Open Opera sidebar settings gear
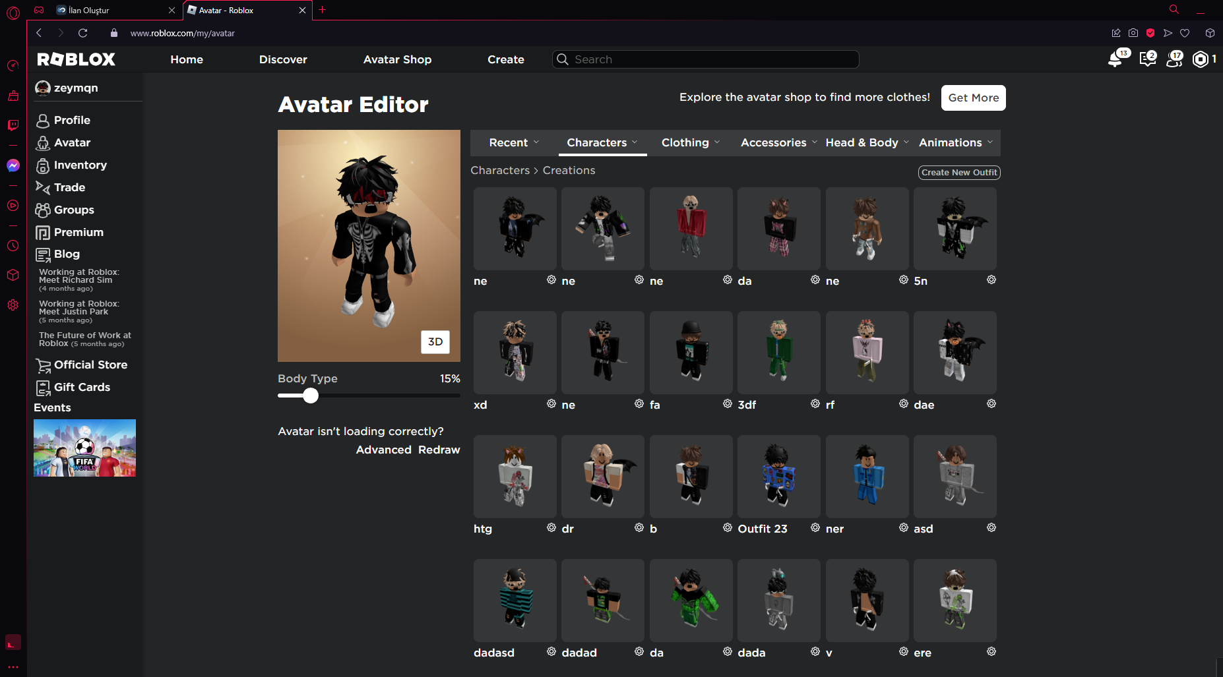Screen dimensions: 1223x677 (13, 305)
